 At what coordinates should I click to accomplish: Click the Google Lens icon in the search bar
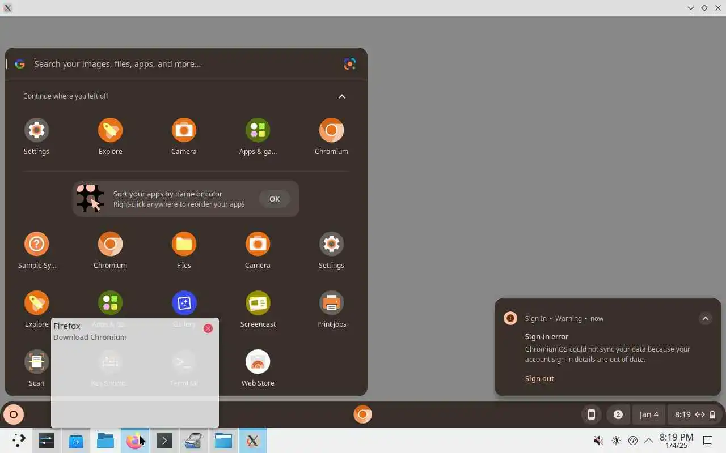coord(350,64)
